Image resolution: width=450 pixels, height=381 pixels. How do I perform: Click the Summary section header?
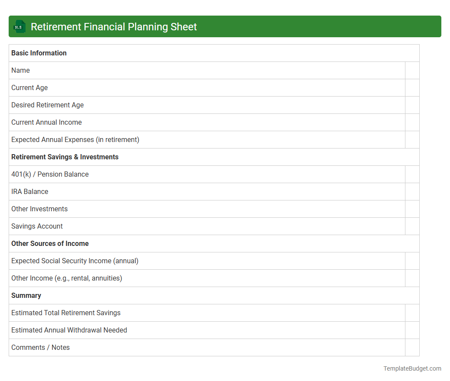click(x=26, y=295)
